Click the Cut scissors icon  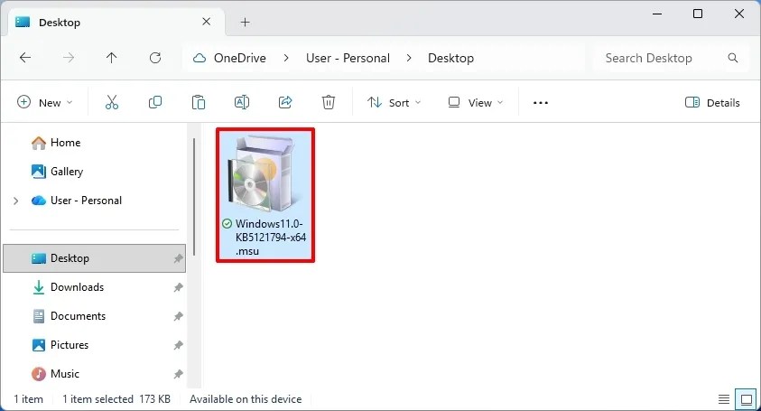[112, 102]
